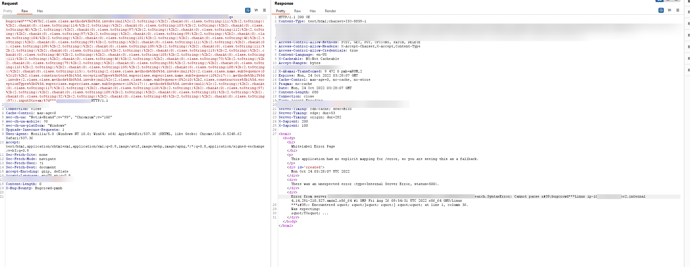Image resolution: width=690 pixels, height=267 pixels.
Task: Click 'Sec-Fetch-User: ?1' header
Action: click(x=25, y=163)
